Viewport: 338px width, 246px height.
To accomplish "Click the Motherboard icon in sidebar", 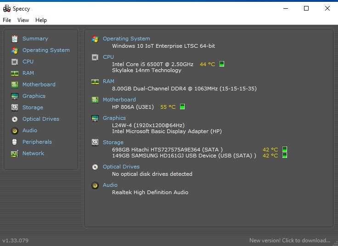I will point(15,84).
